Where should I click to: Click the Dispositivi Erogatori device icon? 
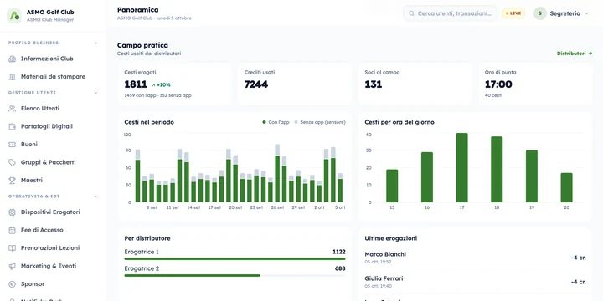[x=12, y=212]
